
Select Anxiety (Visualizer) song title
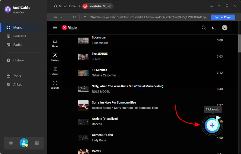105,119
